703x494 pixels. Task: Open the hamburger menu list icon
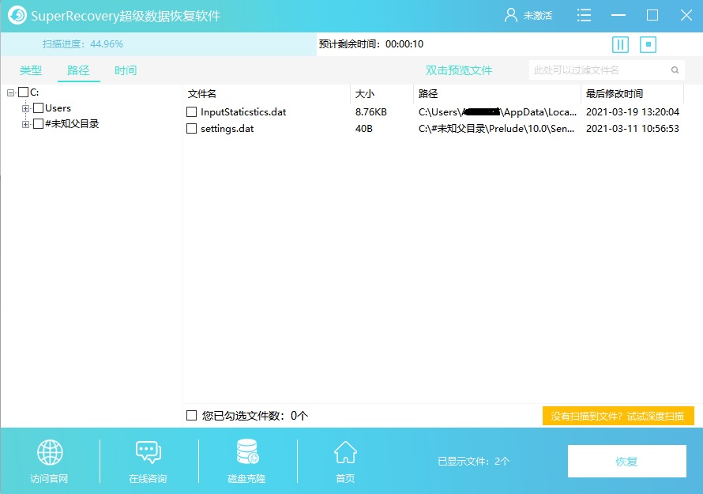(584, 15)
